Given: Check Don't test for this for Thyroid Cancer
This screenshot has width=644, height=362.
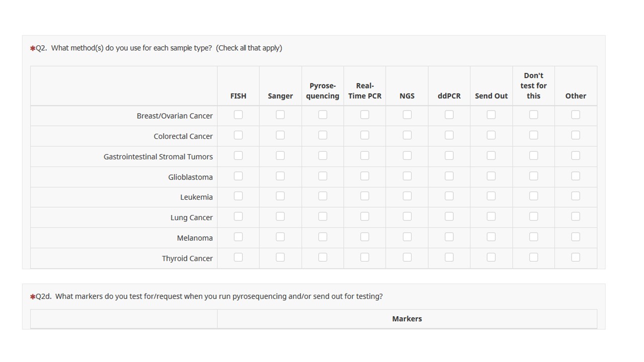Looking at the screenshot, I should [533, 257].
